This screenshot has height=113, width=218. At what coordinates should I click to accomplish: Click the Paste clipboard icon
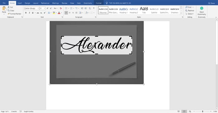point(4,9)
